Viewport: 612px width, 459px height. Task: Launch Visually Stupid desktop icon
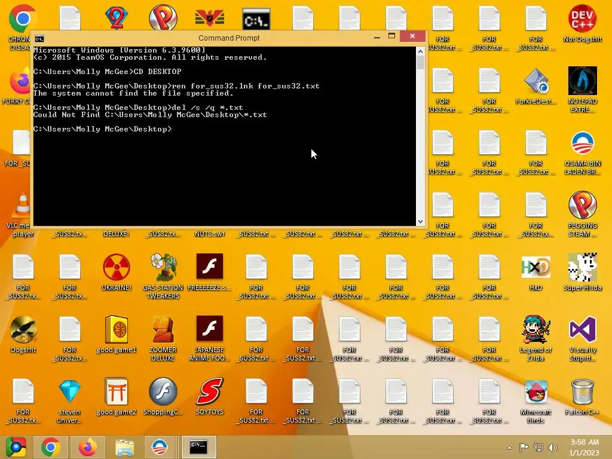(582, 338)
